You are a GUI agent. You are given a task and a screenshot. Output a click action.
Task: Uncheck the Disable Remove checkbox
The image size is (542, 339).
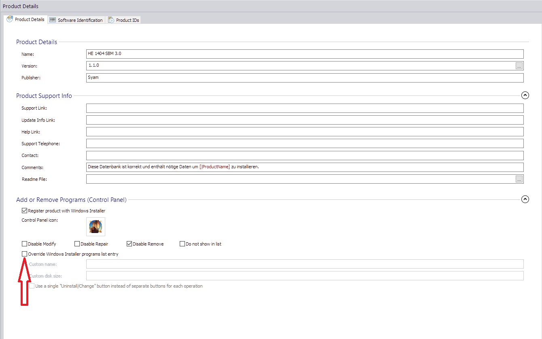130,244
